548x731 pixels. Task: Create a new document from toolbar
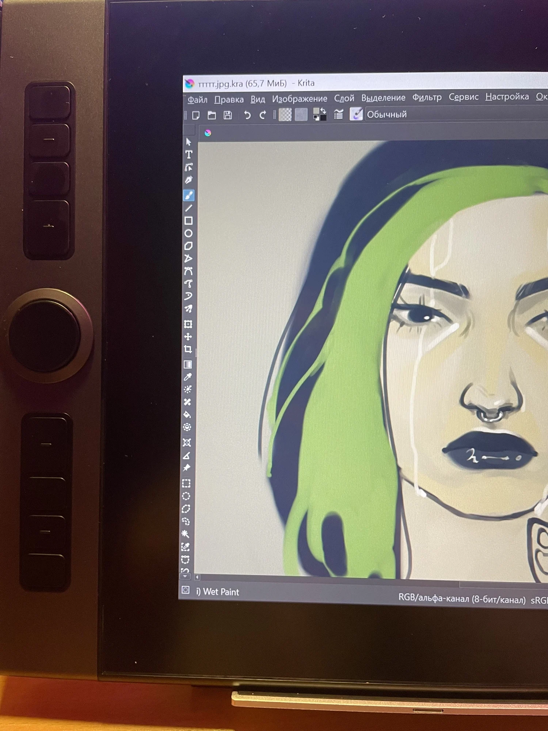(x=196, y=115)
